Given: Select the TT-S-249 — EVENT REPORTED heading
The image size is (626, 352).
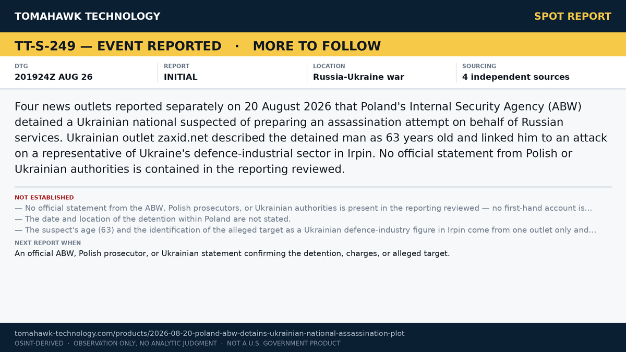Looking at the screenshot, I should tap(118, 46).
